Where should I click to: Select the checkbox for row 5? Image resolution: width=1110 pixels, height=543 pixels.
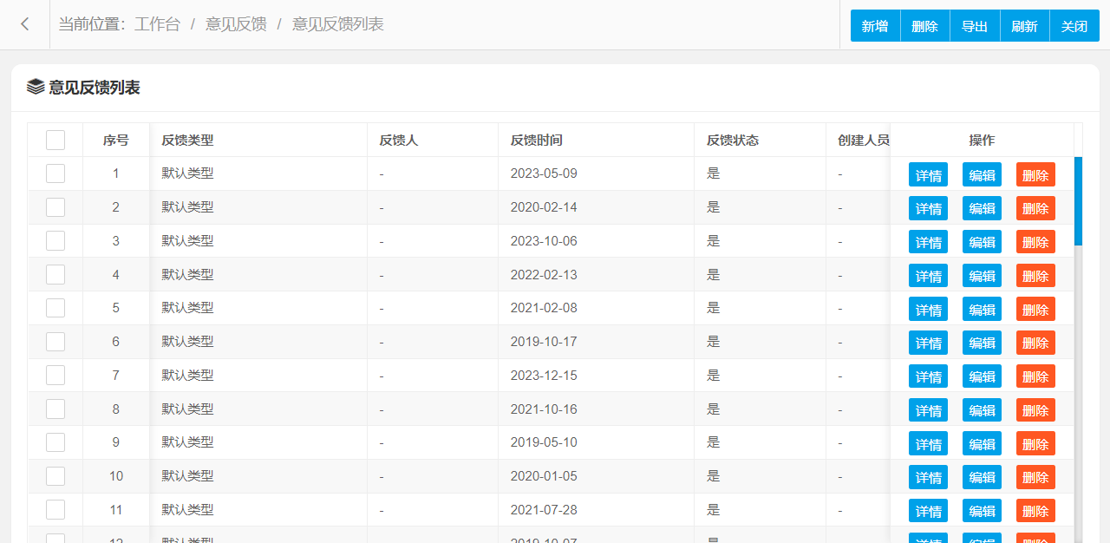55,308
